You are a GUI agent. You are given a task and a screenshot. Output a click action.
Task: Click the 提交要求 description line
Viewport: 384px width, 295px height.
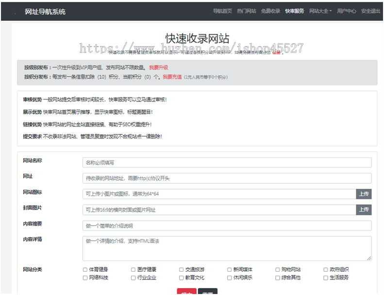click(x=92, y=136)
